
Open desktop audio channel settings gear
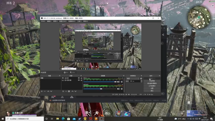click(x=122, y=89)
